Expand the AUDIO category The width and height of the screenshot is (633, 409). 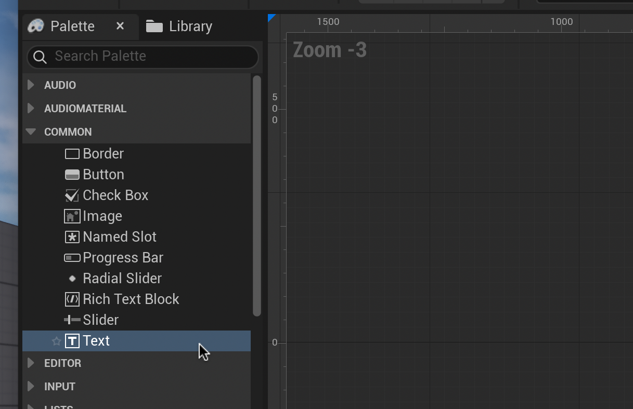[31, 85]
